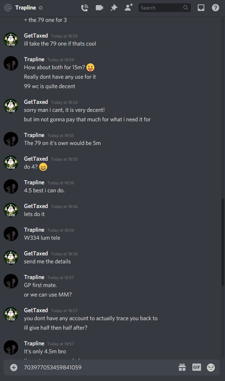This screenshot has width=225, height=381.
Task: Start a video call
Action: [x=99, y=8]
